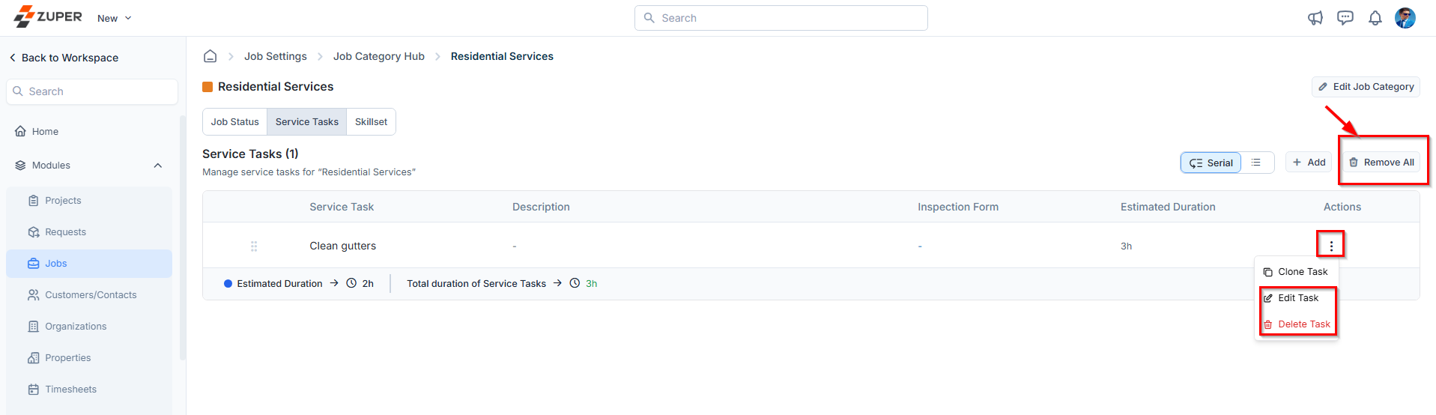The height and width of the screenshot is (415, 1436).
Task: Click the Residential Services breadcrumb
Action: [502, 56]
